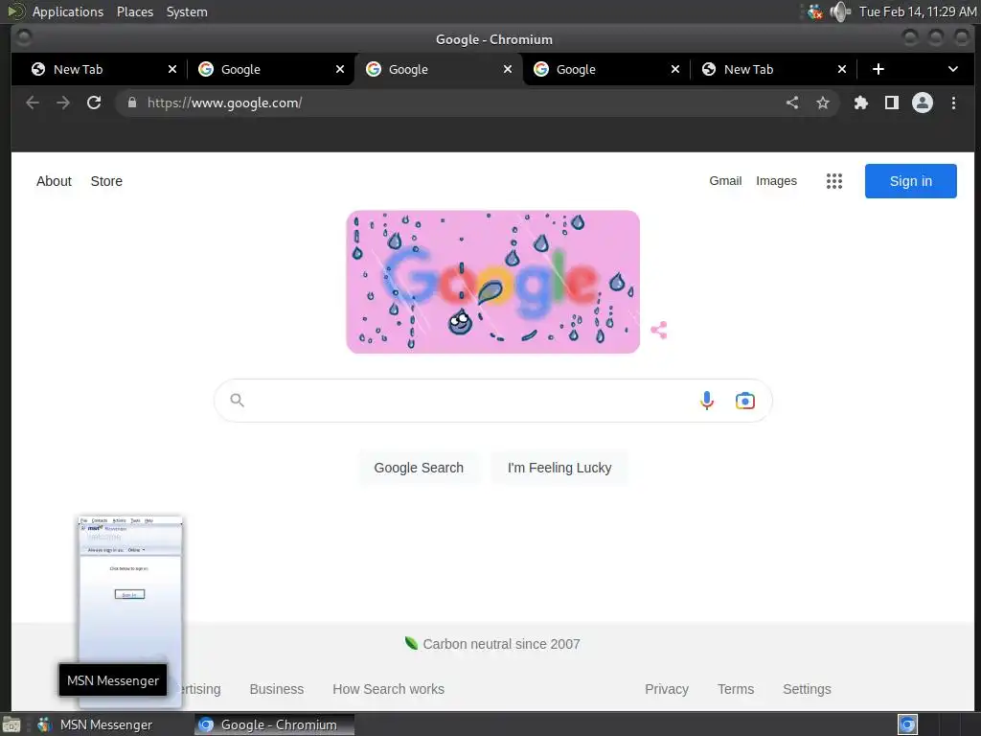Open the Privacy footer link
Screen dimensions: 981x736
[x=667, y=689]
